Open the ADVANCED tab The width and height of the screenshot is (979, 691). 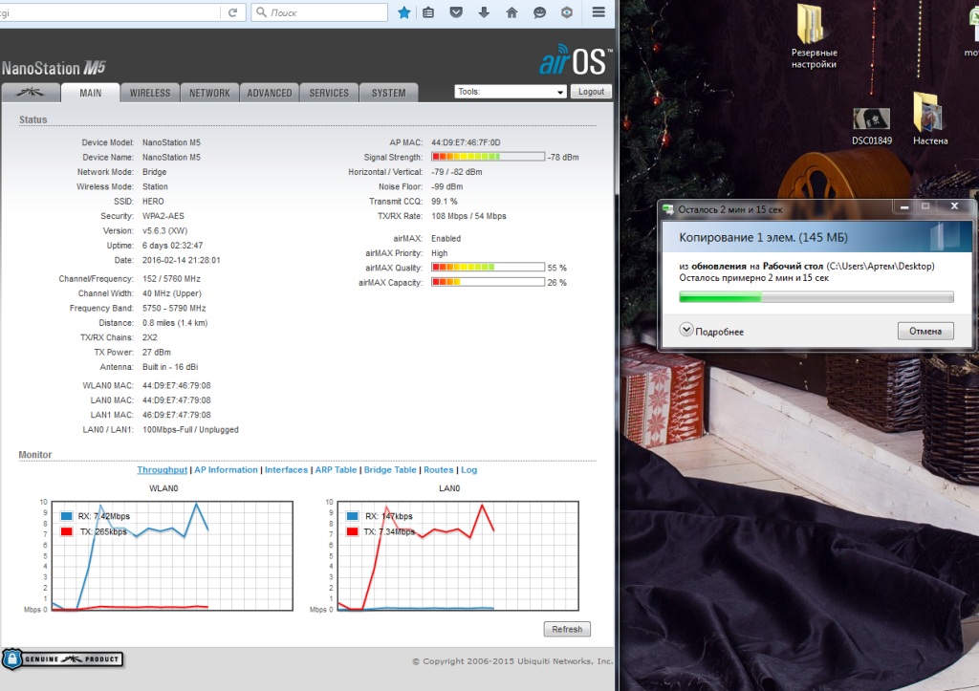[269, 93]
